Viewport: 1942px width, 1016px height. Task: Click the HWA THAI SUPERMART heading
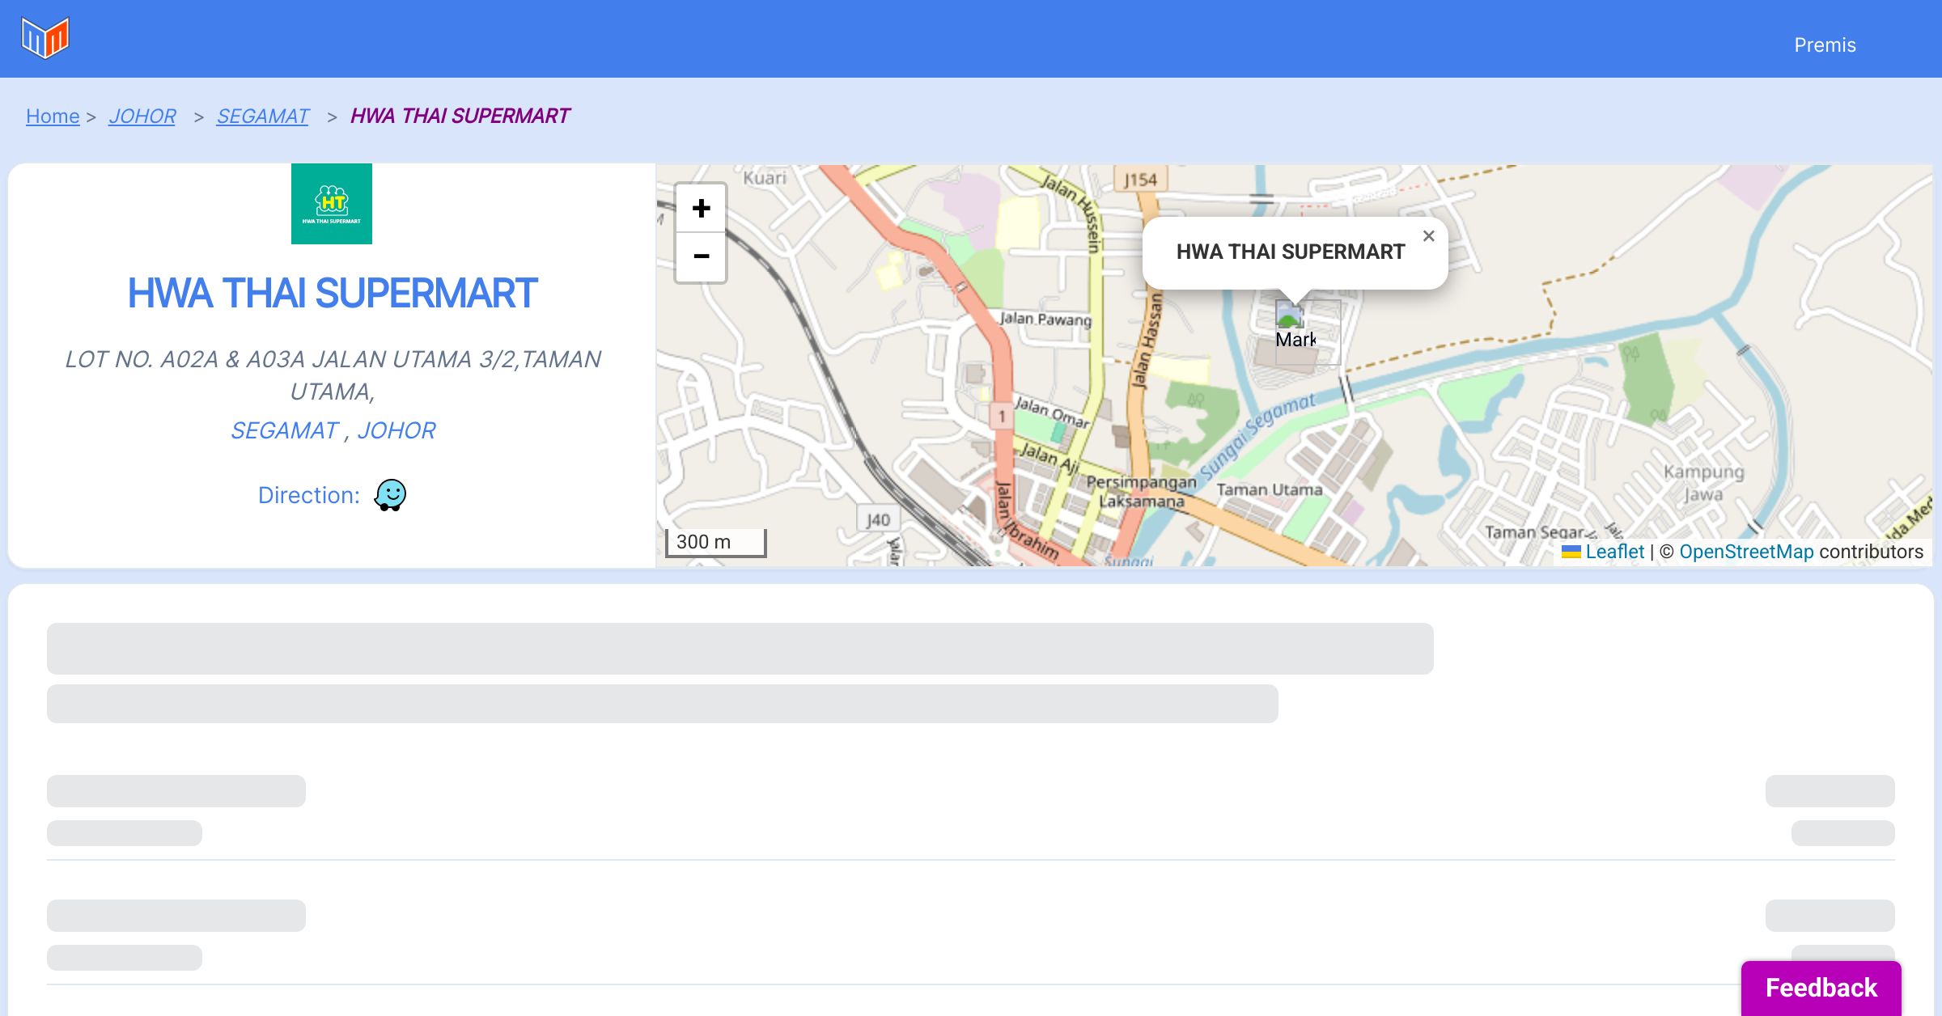click(x=332, y=293)
